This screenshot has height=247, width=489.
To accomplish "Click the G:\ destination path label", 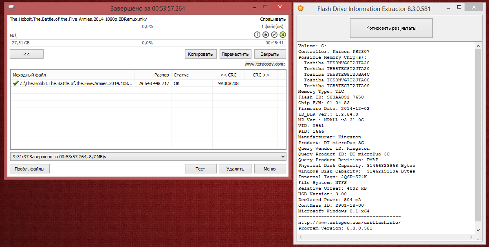I will click(x=13, y=35).
